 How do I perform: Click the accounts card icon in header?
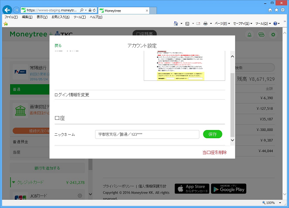(x=262, y=35)
